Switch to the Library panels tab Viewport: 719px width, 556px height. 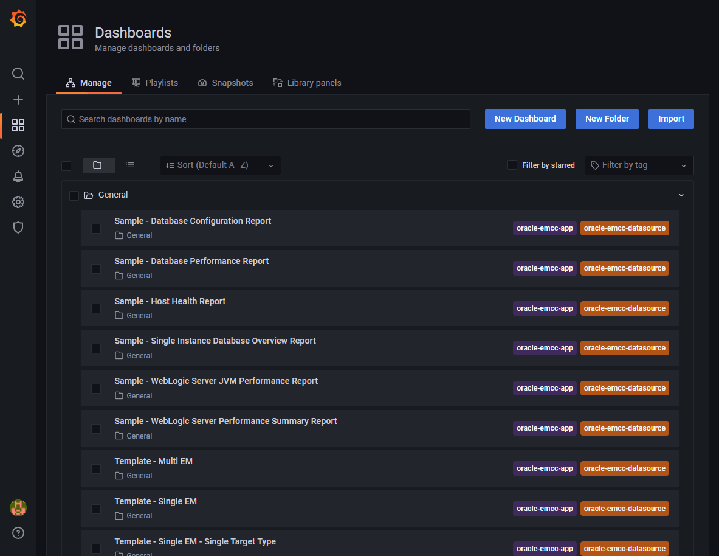pyautogui.click(x=307, y=82)
